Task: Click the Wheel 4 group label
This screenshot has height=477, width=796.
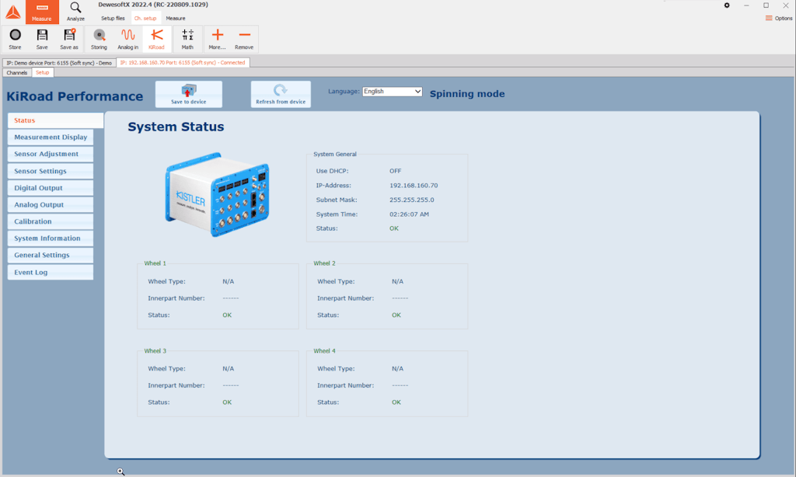Action: [324, 350]
